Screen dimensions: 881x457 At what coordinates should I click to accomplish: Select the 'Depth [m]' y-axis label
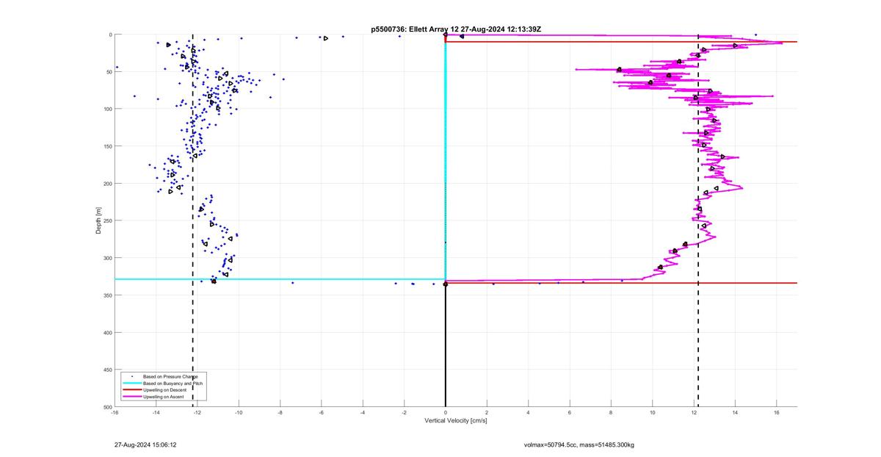point(98,220)
